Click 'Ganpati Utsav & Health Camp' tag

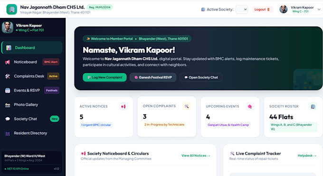[228, 125]
